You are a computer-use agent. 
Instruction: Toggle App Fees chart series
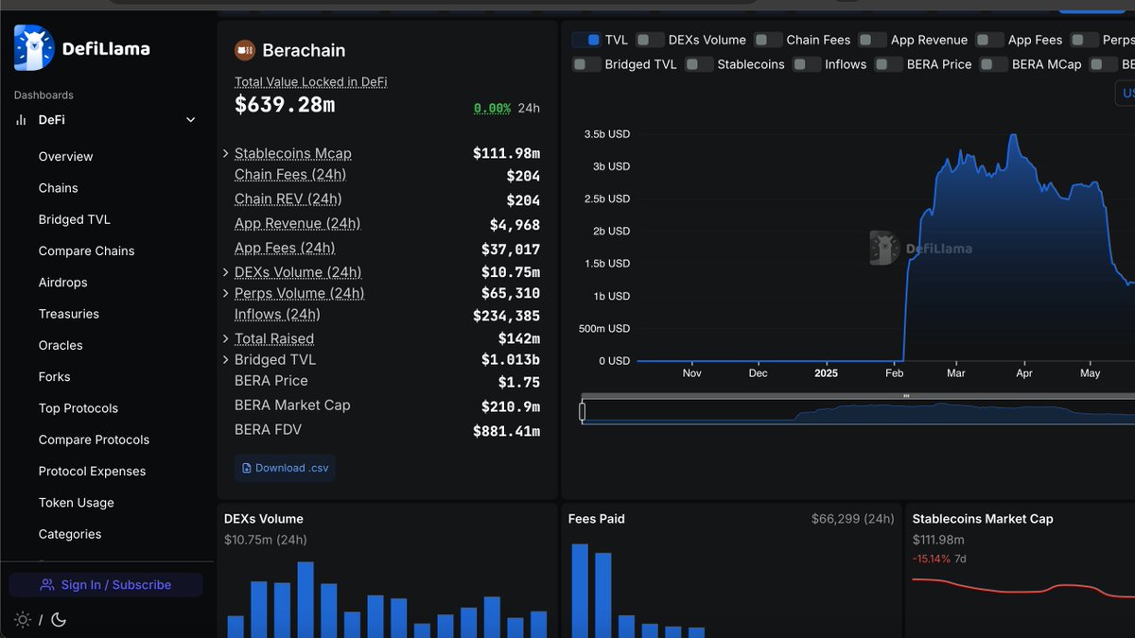click(x=989, y=40)
